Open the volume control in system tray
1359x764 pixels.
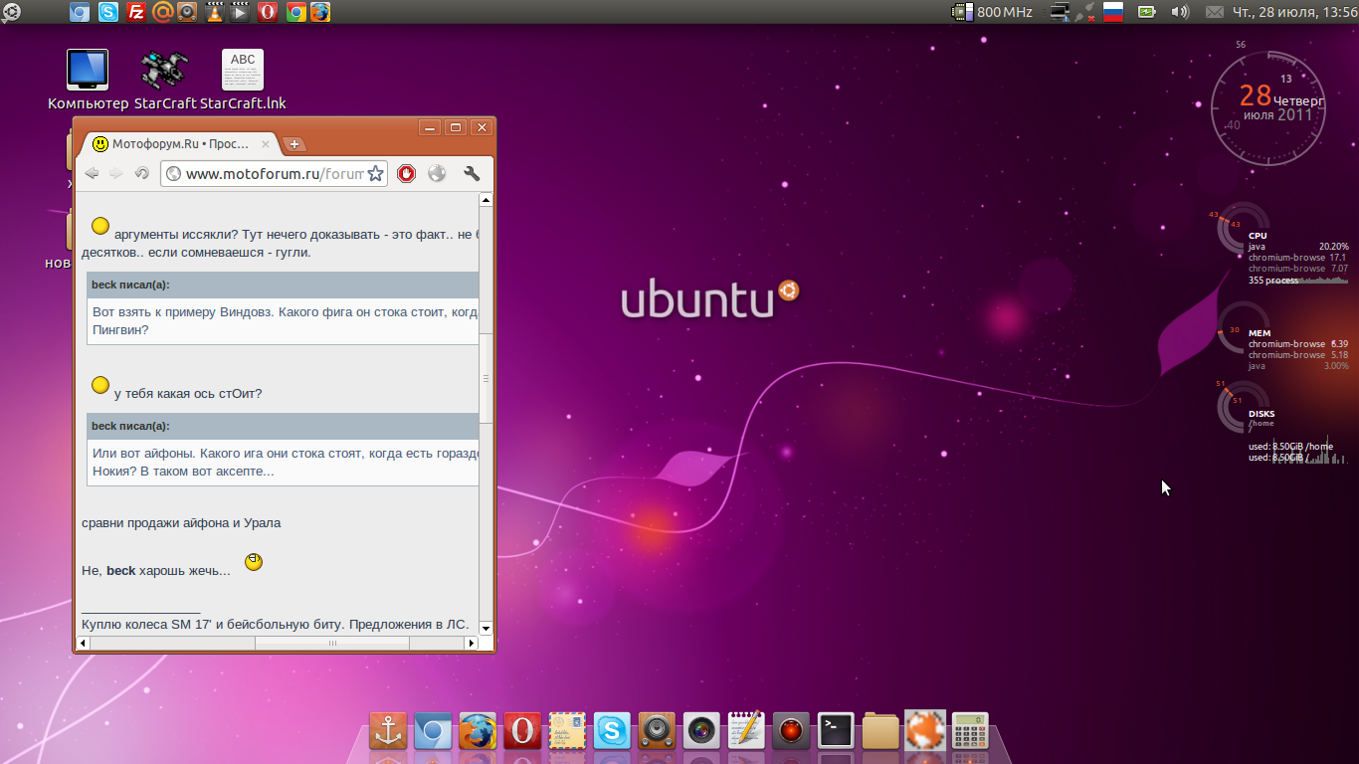coord(1180,12)
